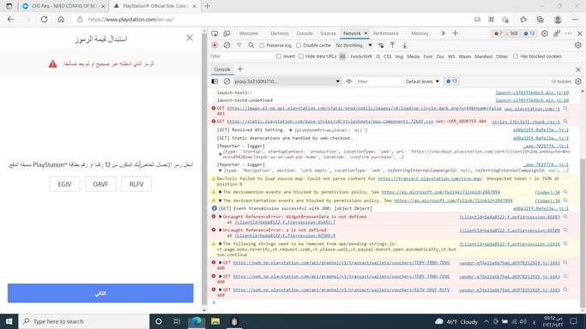Expand the platformPrivacyLevel object
The height and width of the screenshot is (329, 586).
coord(291,130)
